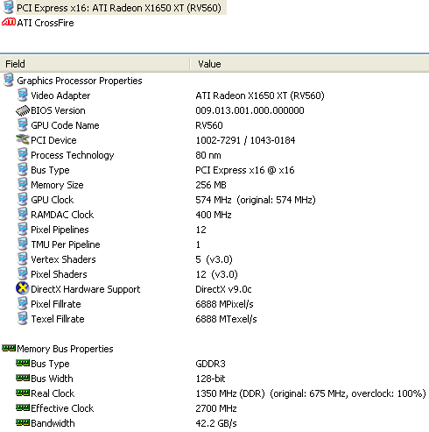This screenshot has height=432, width=429.
Task: Click the Process Technology icon
Action: pos(23,154)
